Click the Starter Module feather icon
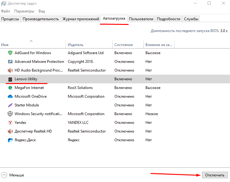 pyautogui.click(x=10, y=105)
